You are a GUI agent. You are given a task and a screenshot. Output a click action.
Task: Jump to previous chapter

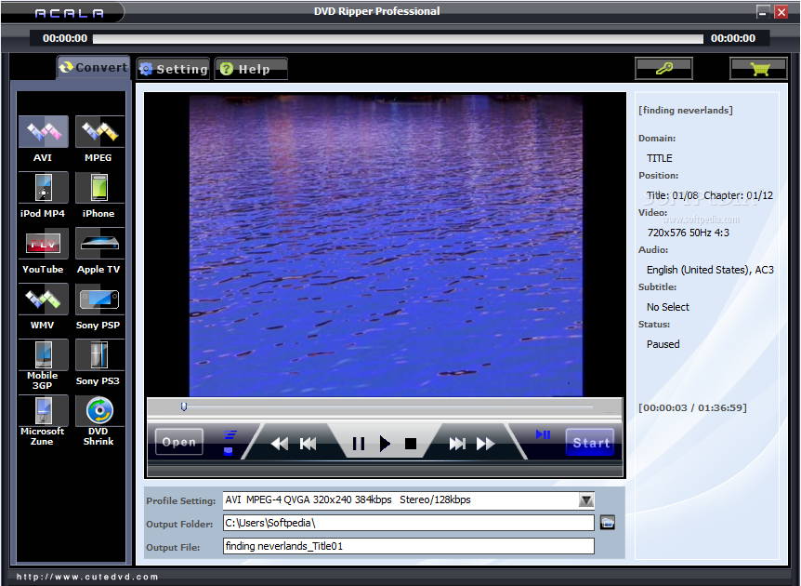coord(308,444)
